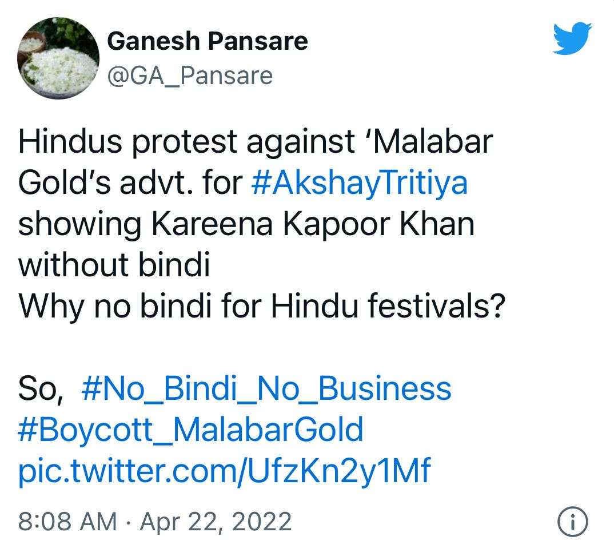Click the word showing in the tweet
614x544 pixels.
pos(79,224)
